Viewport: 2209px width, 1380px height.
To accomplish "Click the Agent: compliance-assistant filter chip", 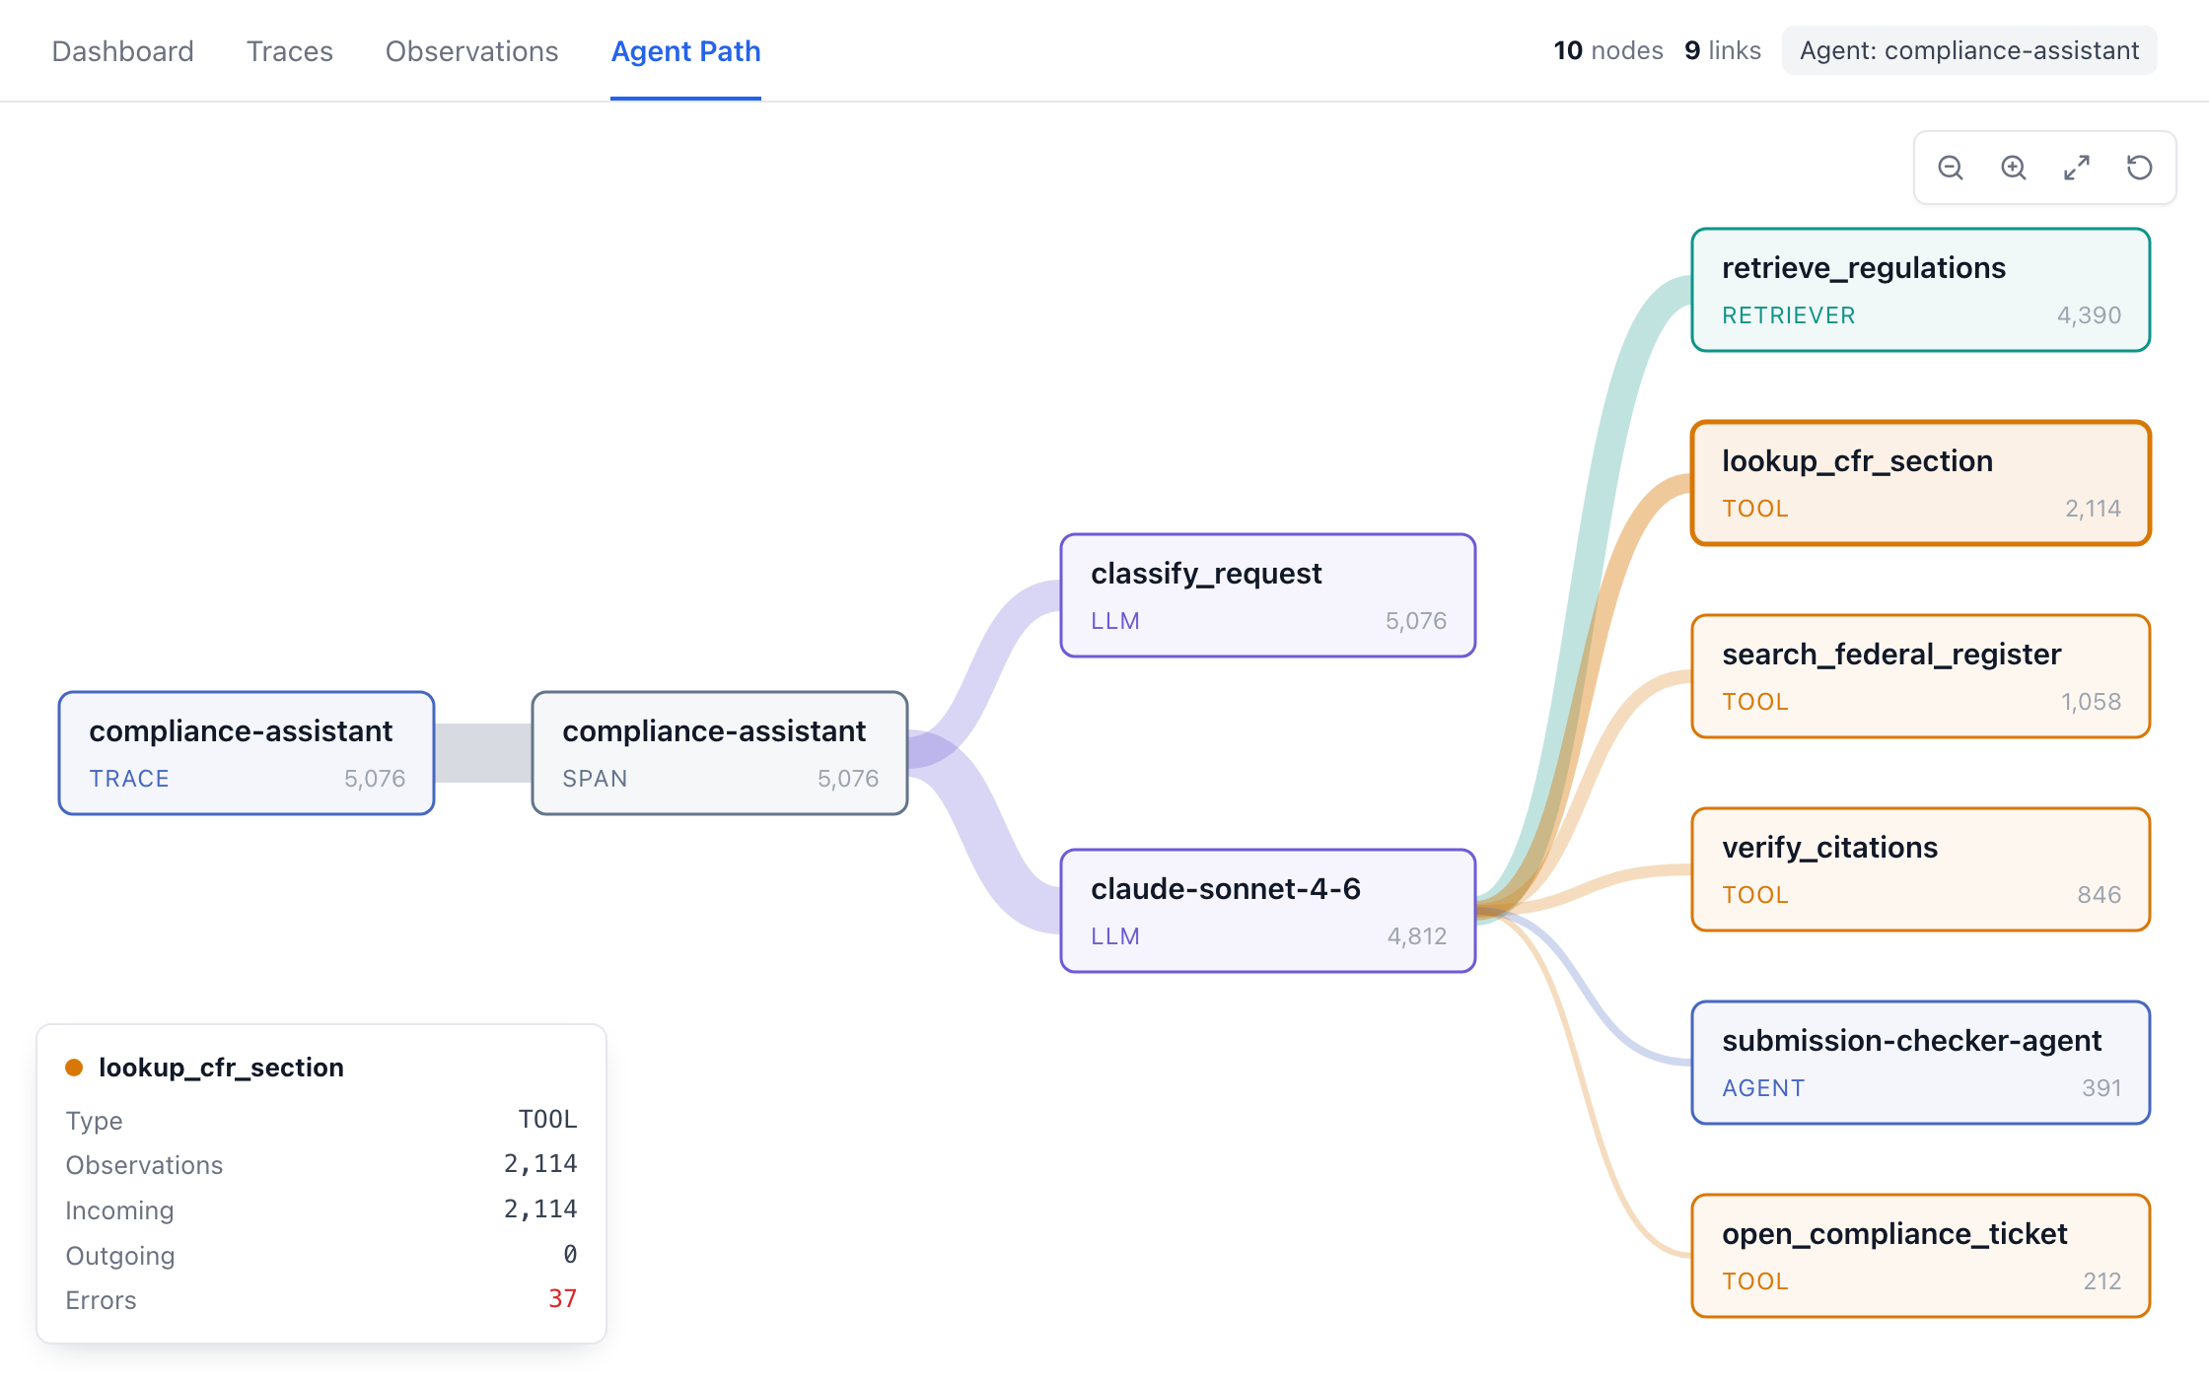I will coord(1969,50).
